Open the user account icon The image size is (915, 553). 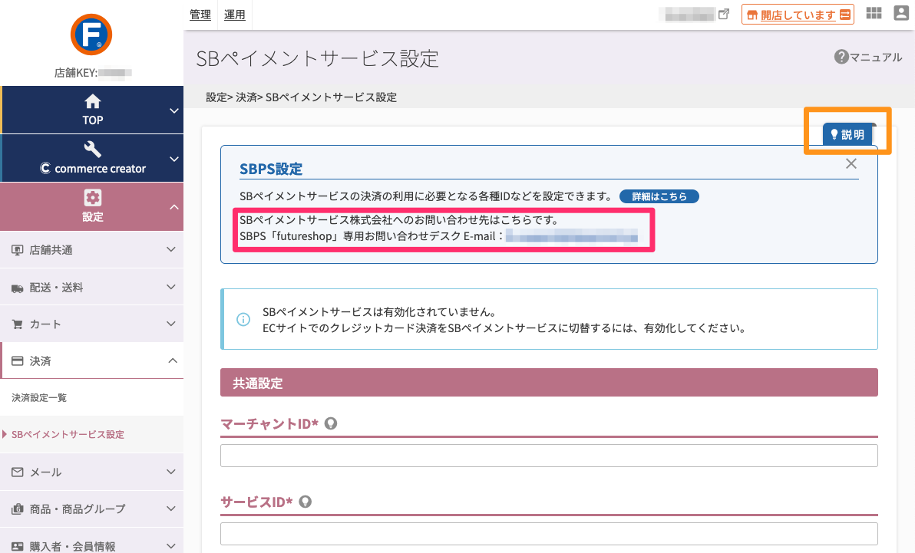coord(901,13)
